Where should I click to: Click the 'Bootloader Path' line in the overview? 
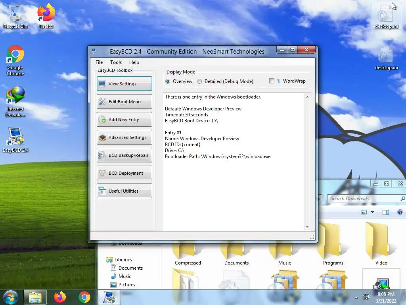[x=218, y=156]
